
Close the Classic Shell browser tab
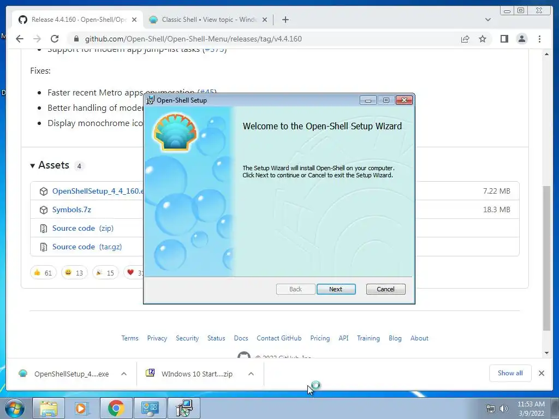pyautogui.click(x=265, y=20)
